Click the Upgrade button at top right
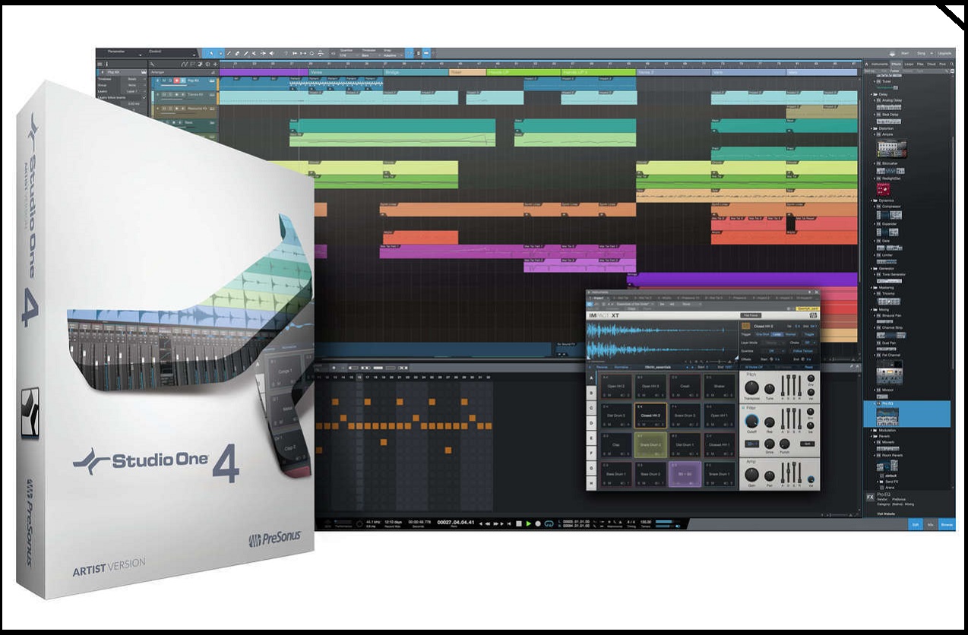 tap(944, 53)
